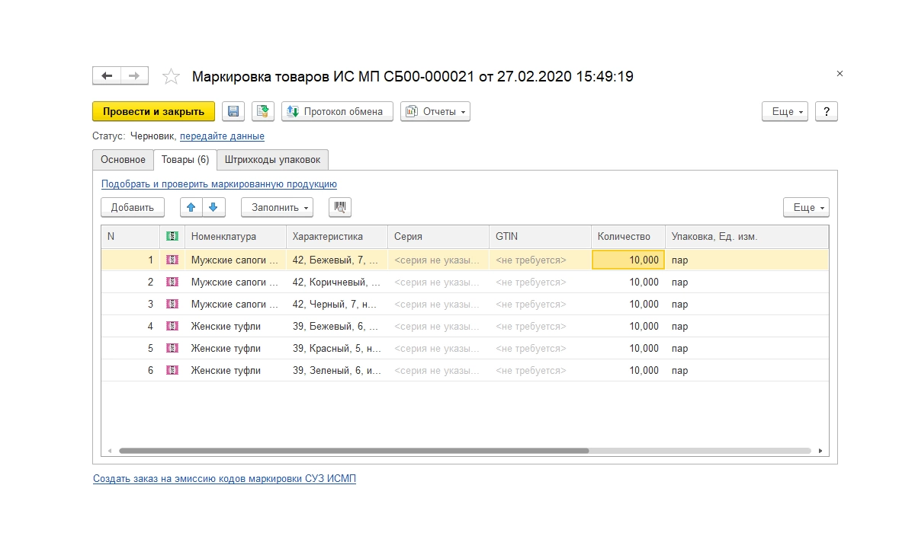Open 'Создать заказ на эмиссию кодов' link
Screen dimensions: 915x533
point(224,479)
